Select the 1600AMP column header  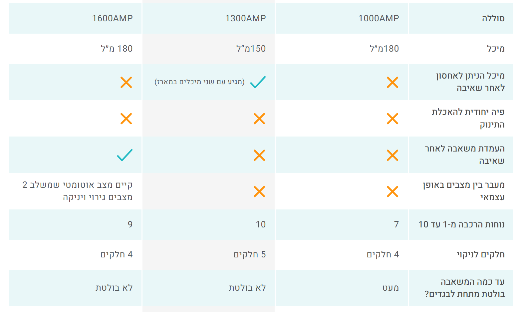pos(112,18)
